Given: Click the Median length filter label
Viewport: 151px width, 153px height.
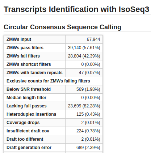Looking at the screenshot, I should coord(26,98).
